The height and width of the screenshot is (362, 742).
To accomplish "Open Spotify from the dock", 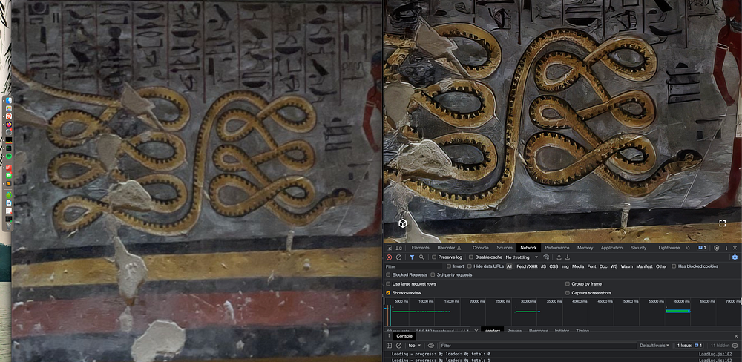I will pyautogui.click(x=8, y=157).
